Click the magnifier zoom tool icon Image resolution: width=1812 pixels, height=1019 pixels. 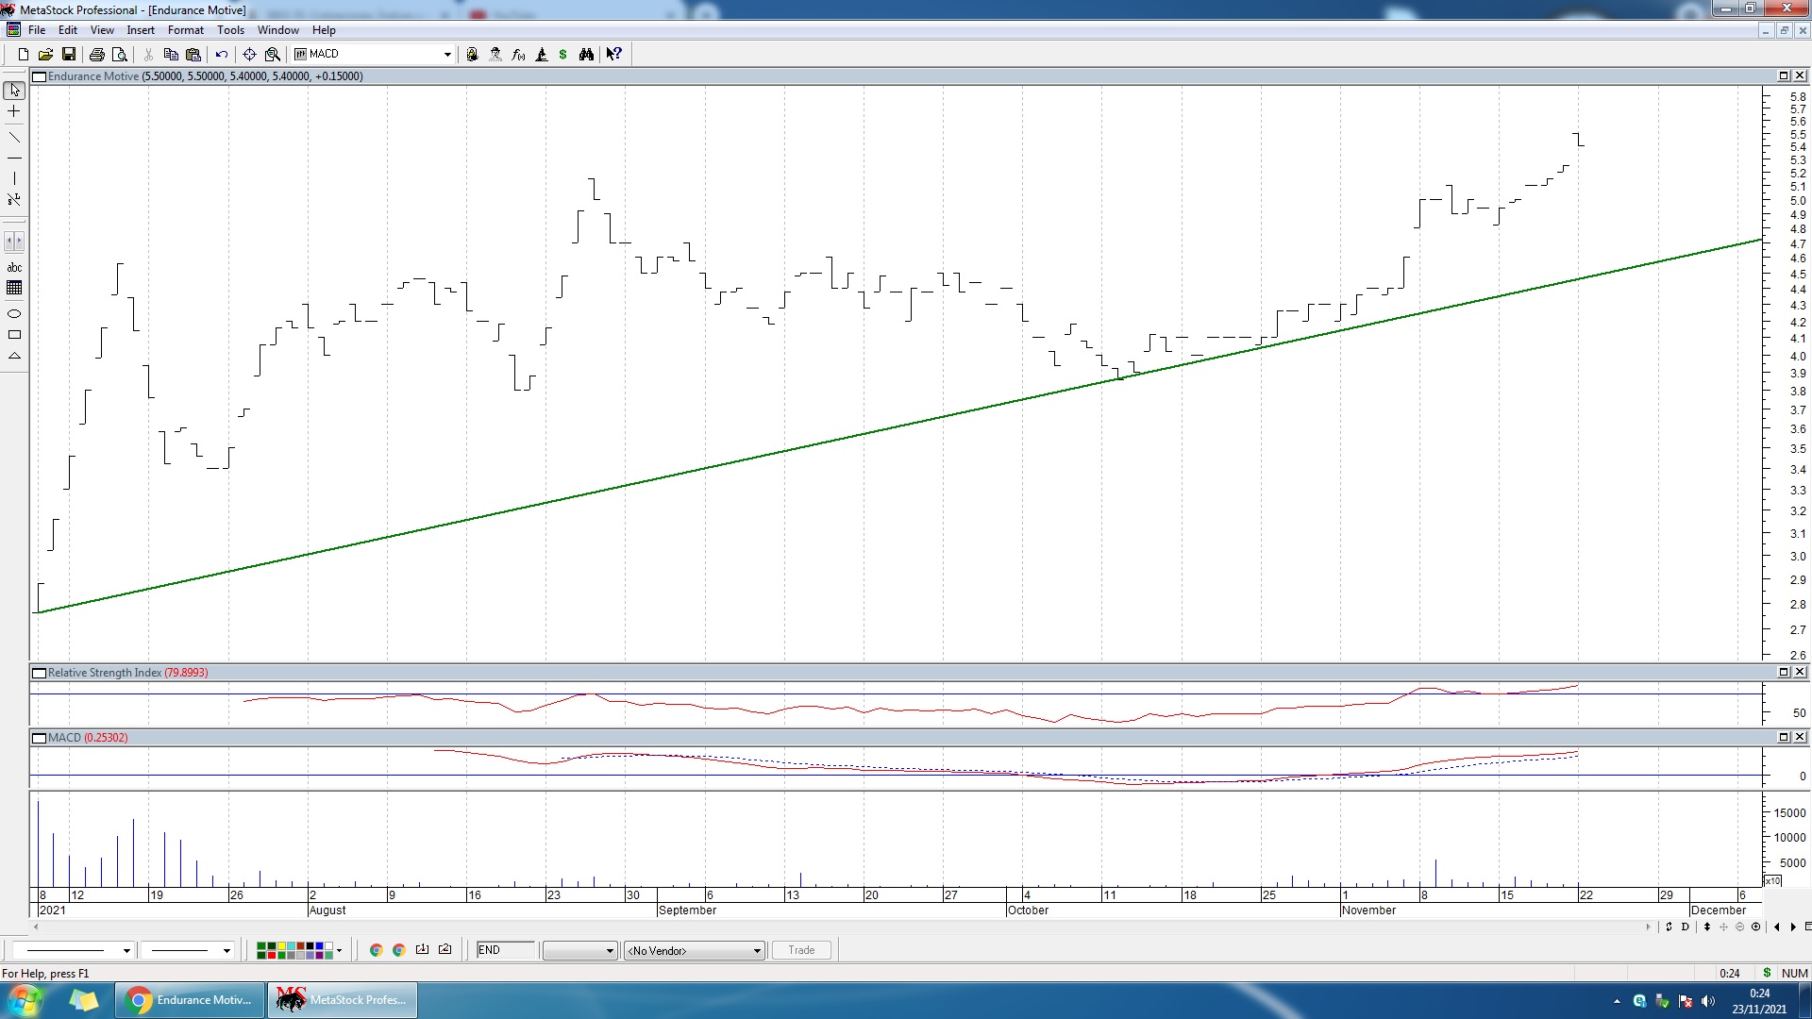273,55
